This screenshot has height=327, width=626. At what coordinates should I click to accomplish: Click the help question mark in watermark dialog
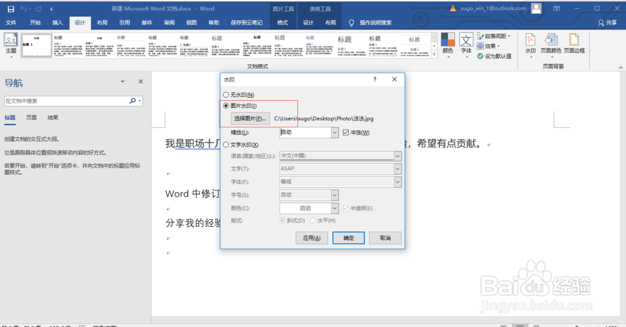pos(374,79)
